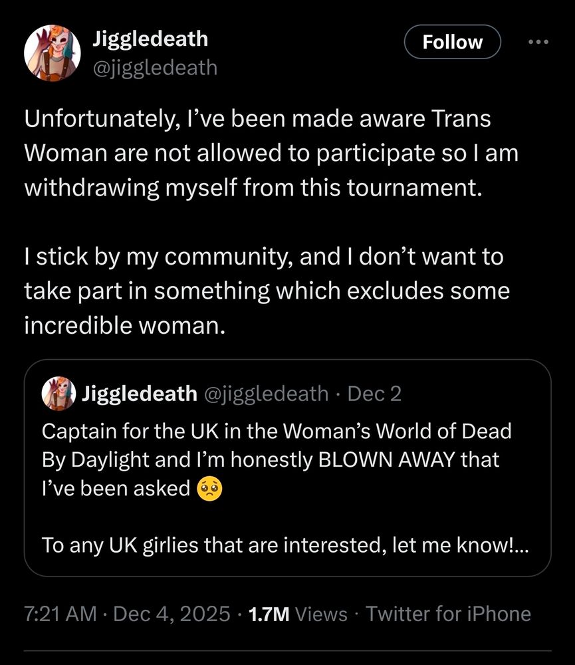Click the 7:21 AM time stamp
The width and height of the screenshot is (575, 665).
tap(60, 613)
